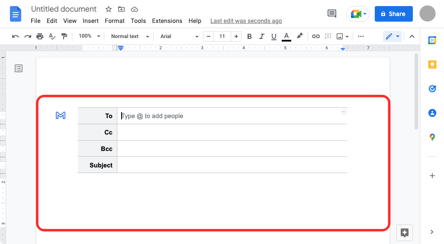444x244 pixels.
Task: Click the Cc field
Action: [x=232, y=132]
